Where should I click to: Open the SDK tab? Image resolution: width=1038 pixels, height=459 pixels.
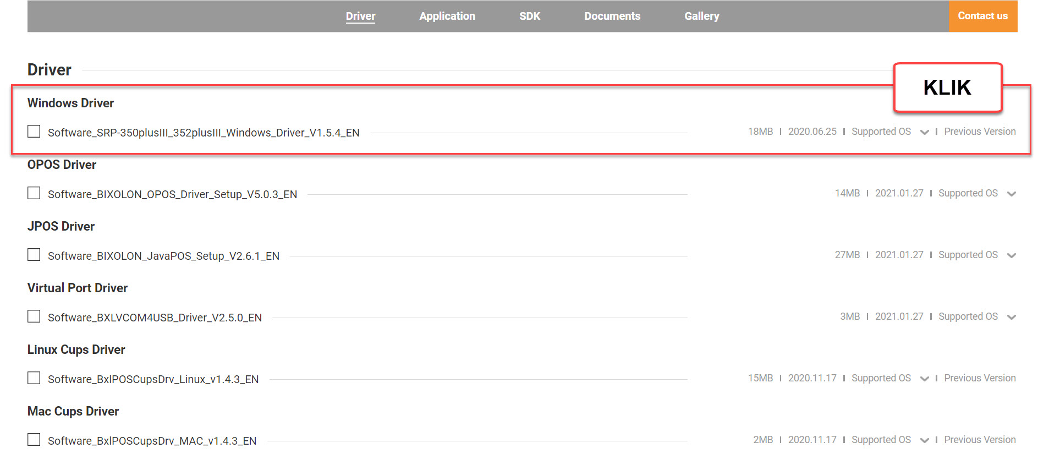coord(530,16)
